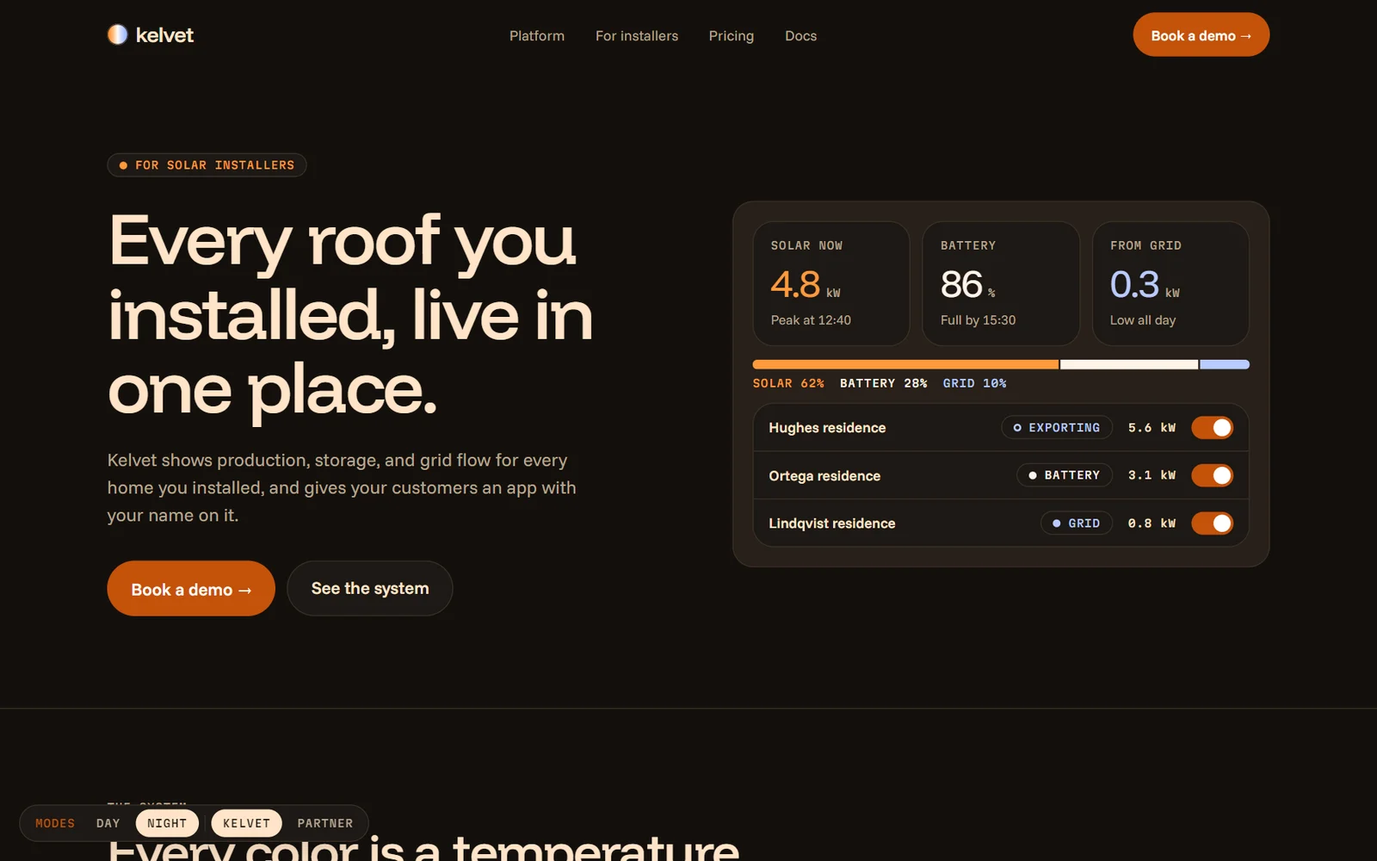Click the 3.1 kW value
This screenshot has width=1377, height=861.
[x=1152, y=475]
